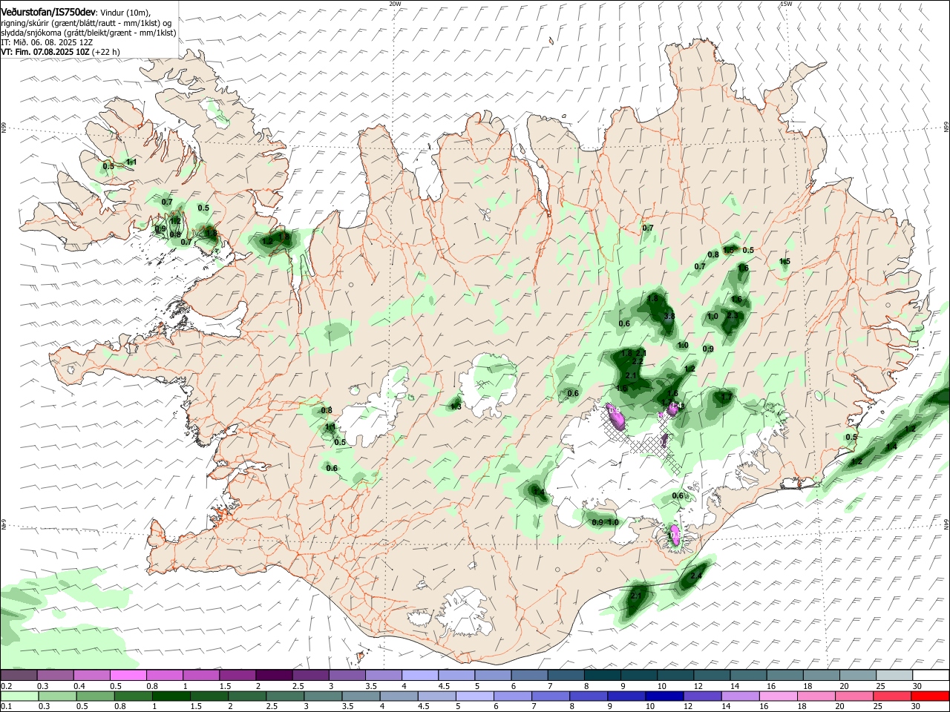This screenshot has height=712, width=950.
Task: Click the 12 label in the snow legend row
Action: click(698, 686)
